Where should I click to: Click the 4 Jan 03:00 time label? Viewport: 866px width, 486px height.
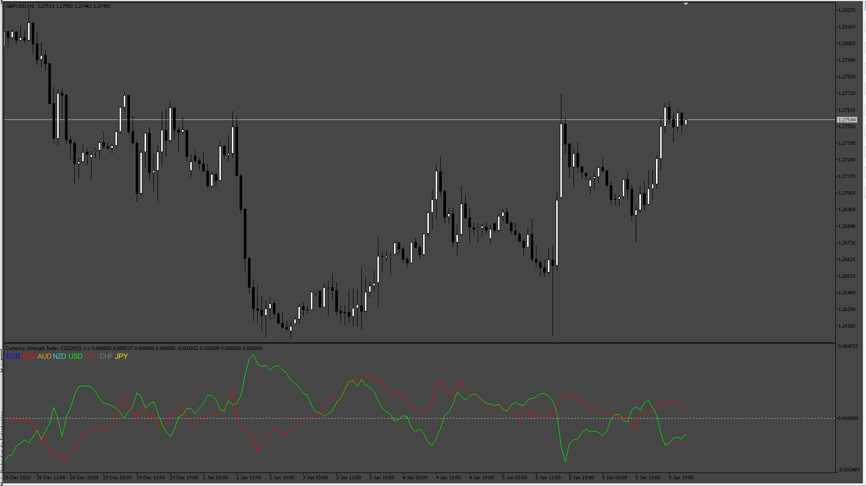[x=415, y=478]
